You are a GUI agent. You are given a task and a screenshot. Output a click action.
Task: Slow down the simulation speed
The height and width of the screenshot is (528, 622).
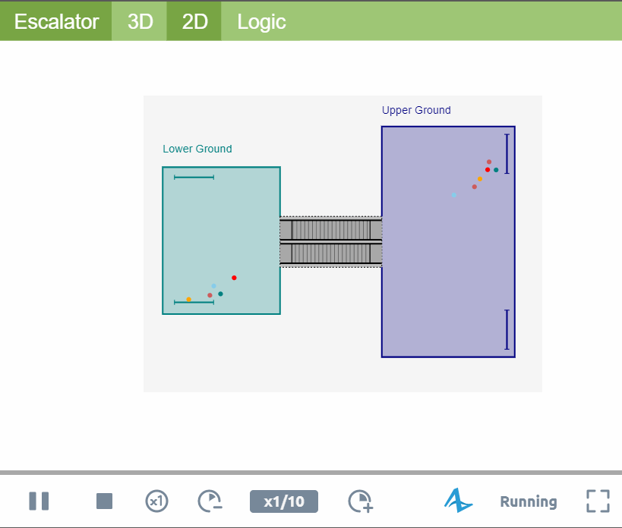[x=210, y=501]
